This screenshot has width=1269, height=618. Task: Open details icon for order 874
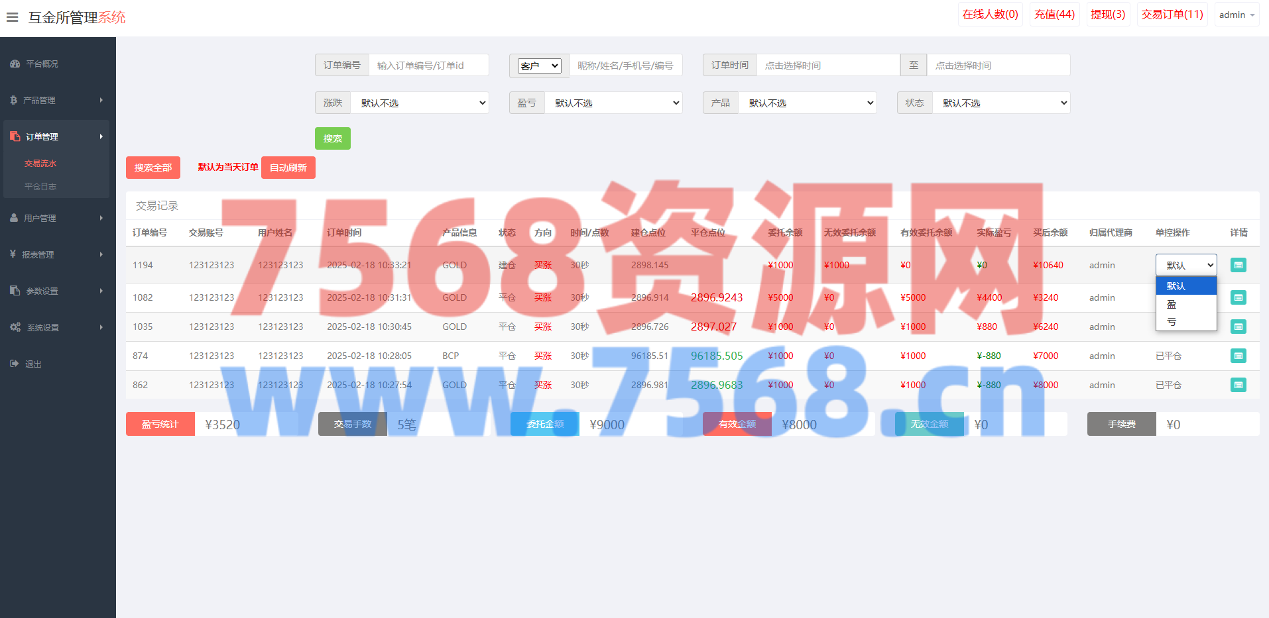[x=1238, y=356]
